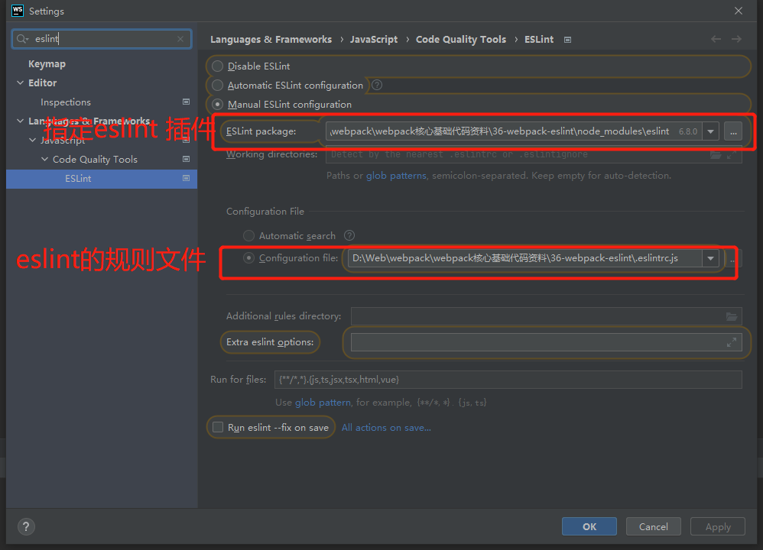Open the ESLint package dropdown arrow
Viewport: 763px width, 550px height.
coord(710,131)
